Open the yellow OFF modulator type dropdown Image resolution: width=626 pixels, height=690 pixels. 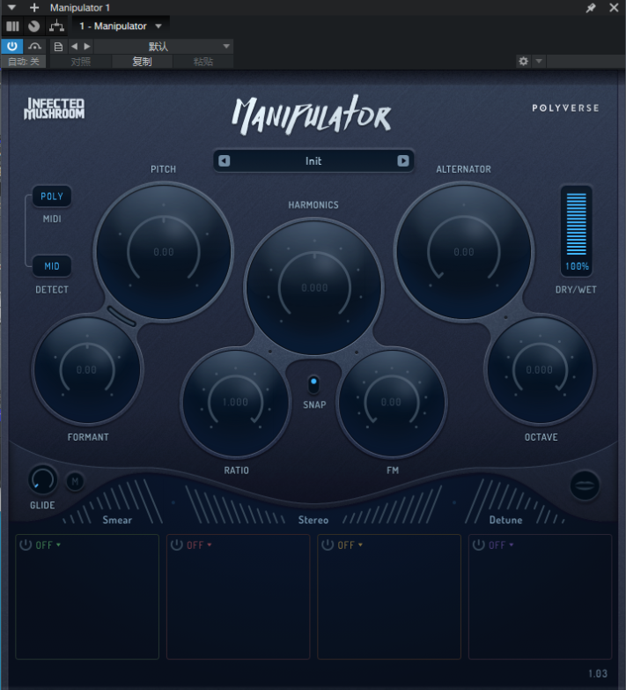[350, 545]
